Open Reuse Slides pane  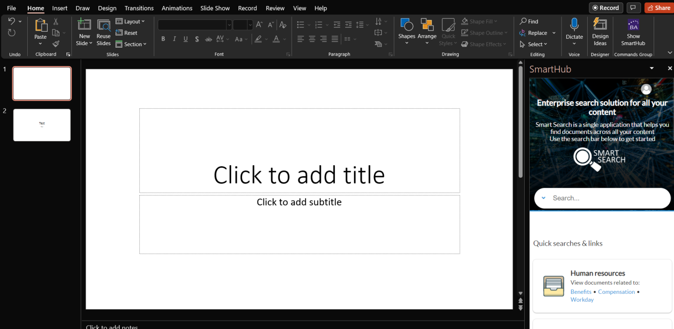click(104, 33)
